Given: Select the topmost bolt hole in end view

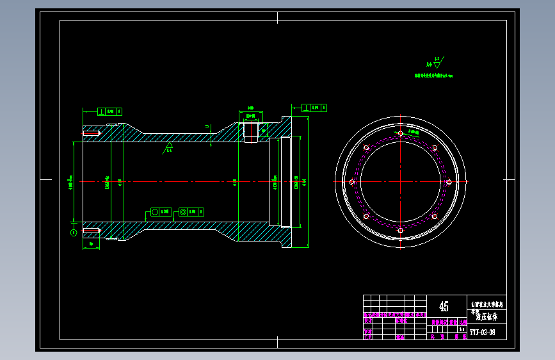Looking at the screenshot, I should coord(400,134).
